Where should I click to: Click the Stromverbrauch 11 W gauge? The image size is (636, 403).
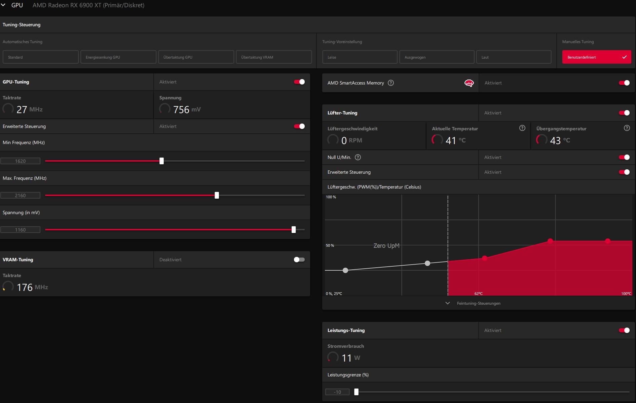333,357
